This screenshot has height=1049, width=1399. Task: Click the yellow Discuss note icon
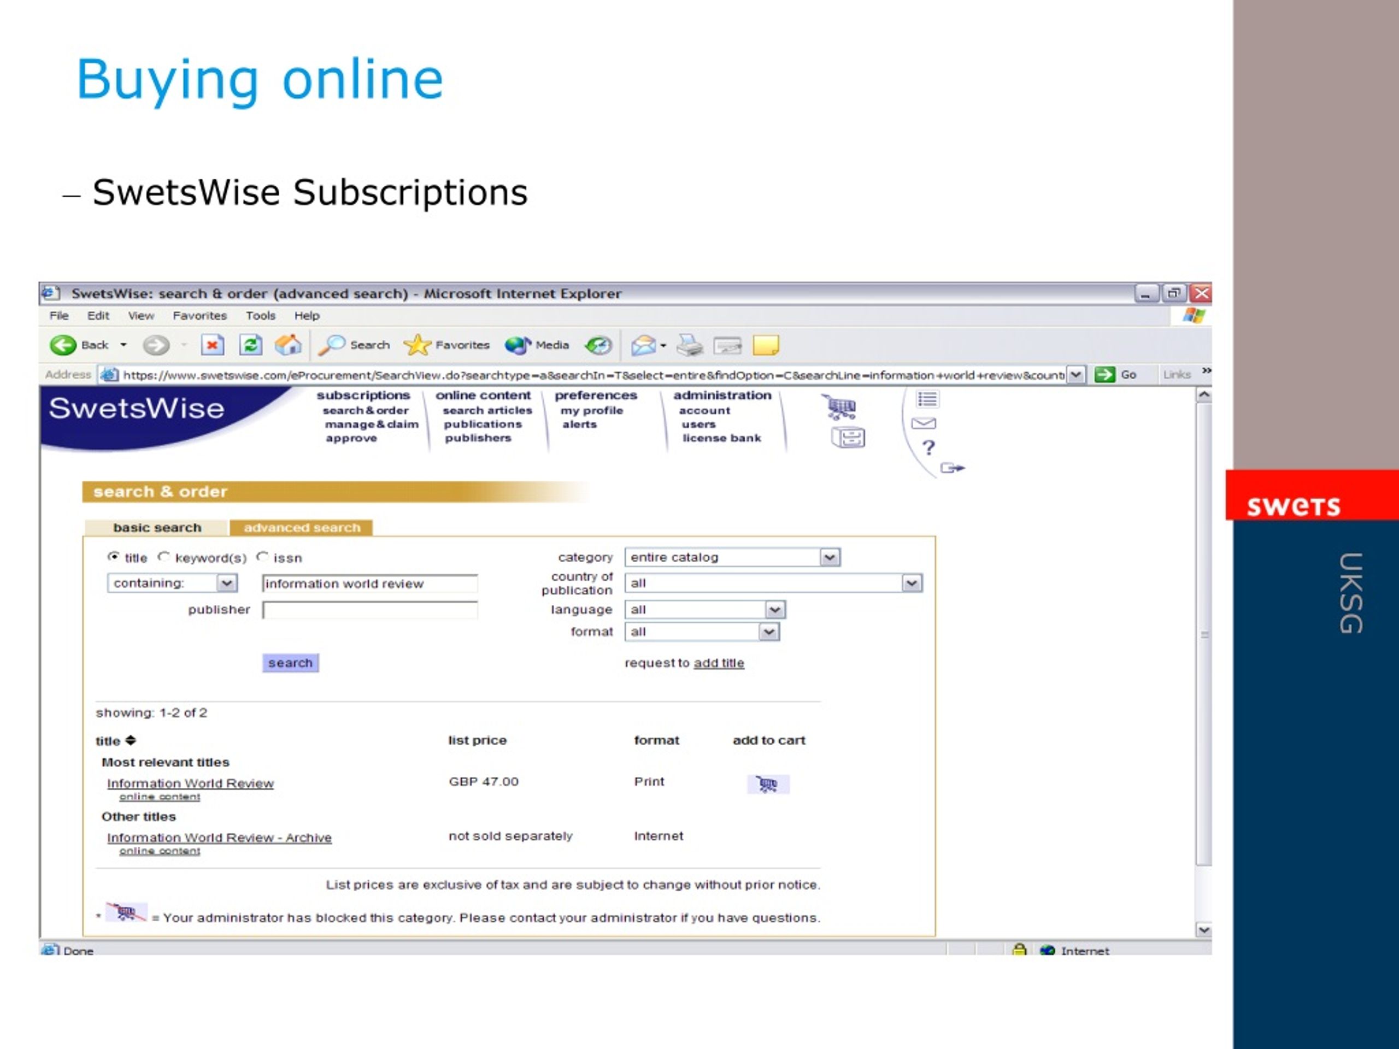(x=766, y=346)
